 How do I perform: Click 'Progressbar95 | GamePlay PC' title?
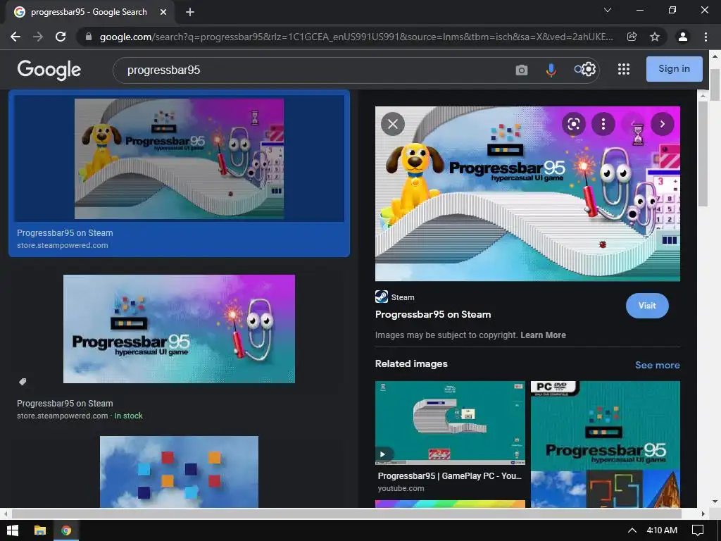[x=450, y=475]
